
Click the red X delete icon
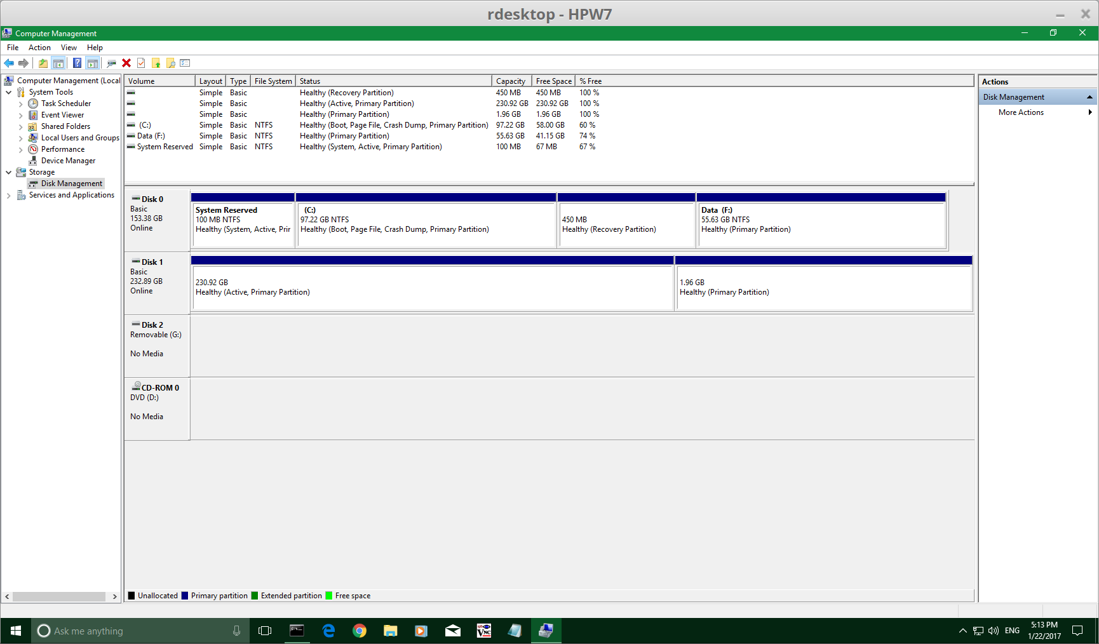click(x=126, y=63)
